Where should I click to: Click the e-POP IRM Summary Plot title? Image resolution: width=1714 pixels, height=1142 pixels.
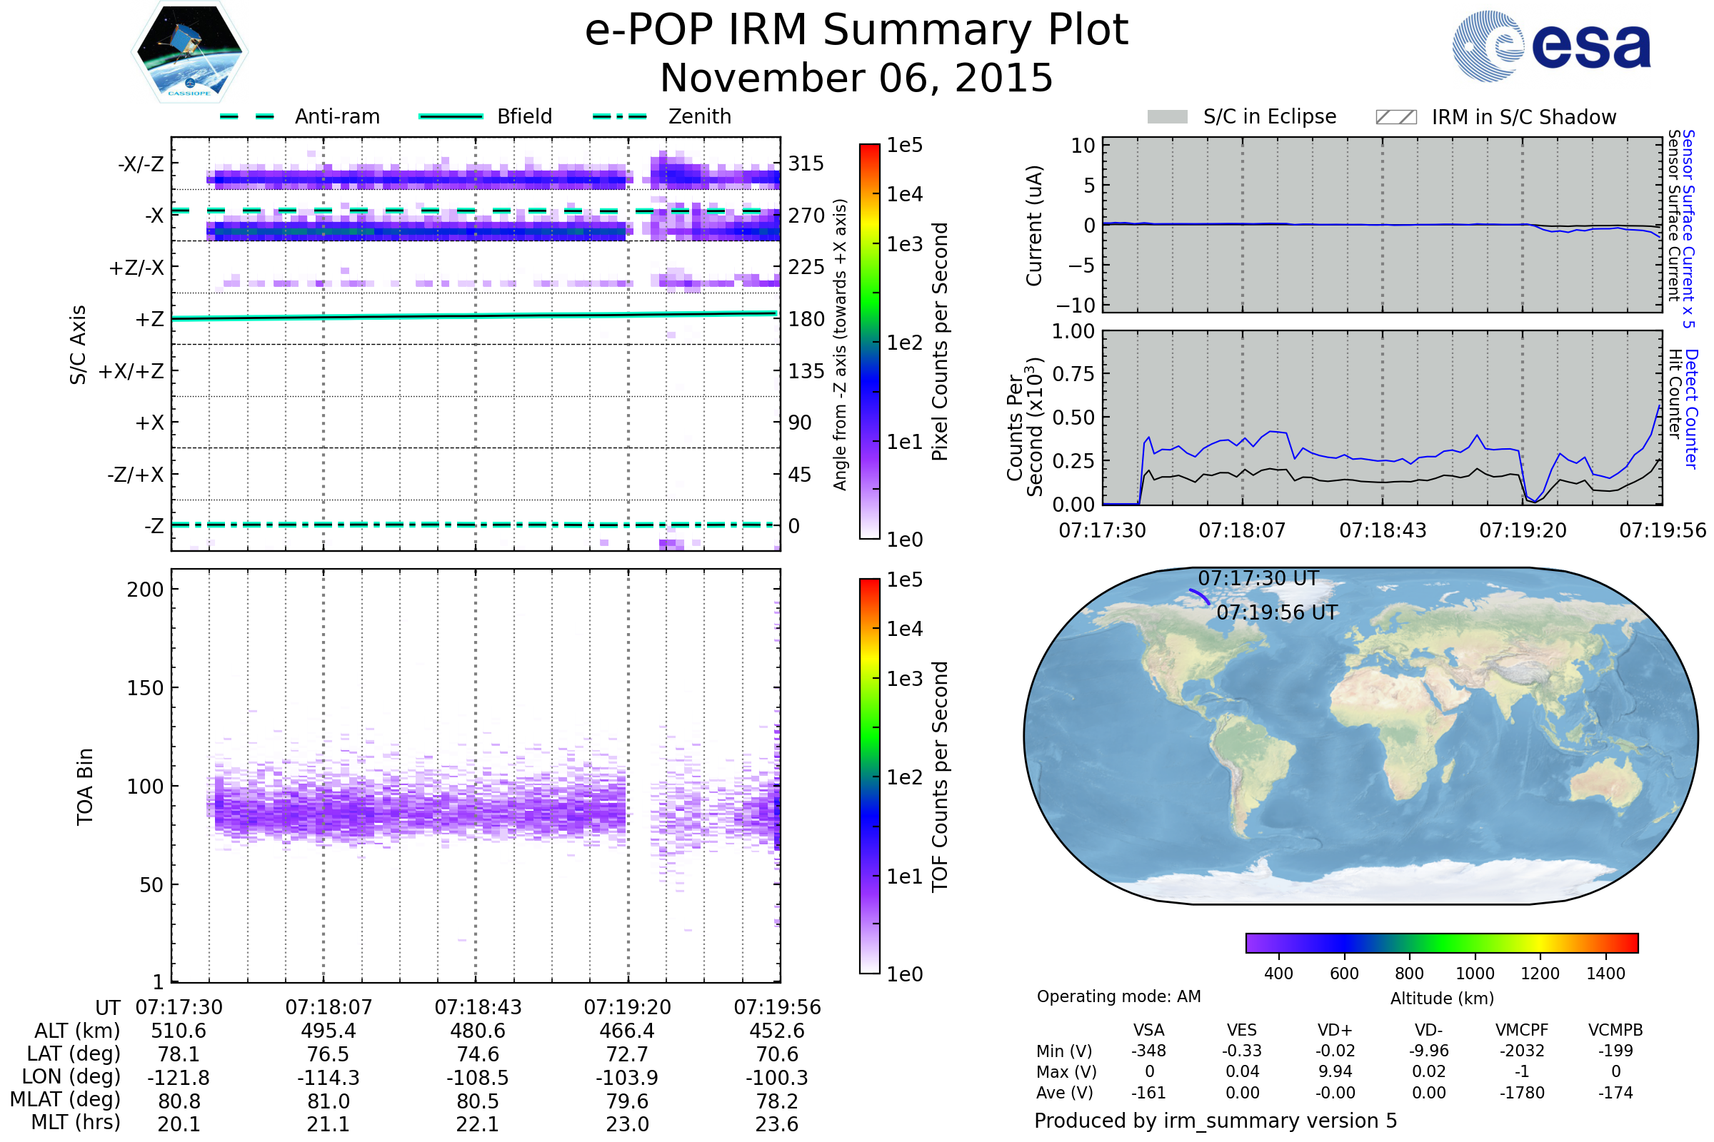pos(856,31)
